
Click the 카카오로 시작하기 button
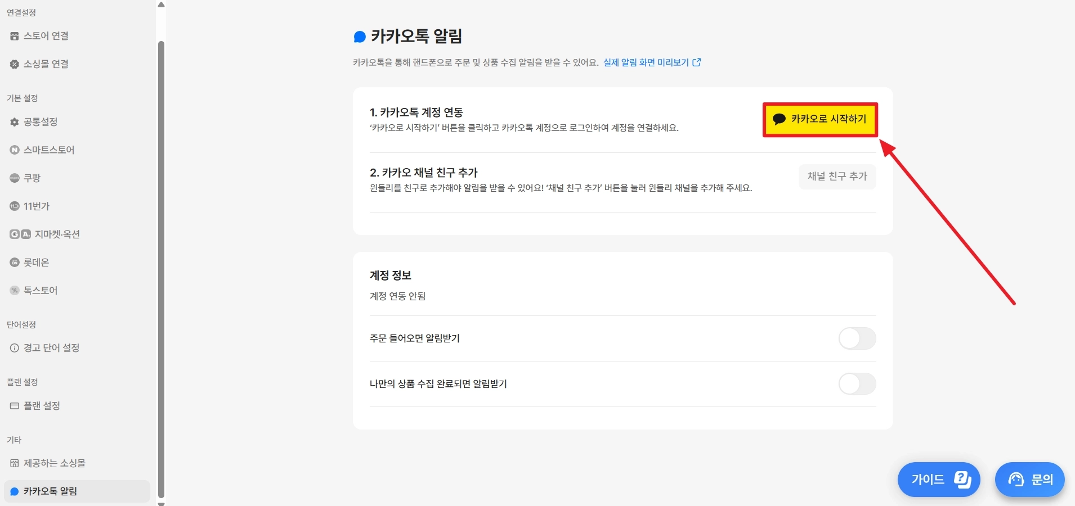(x=820, y=119)
